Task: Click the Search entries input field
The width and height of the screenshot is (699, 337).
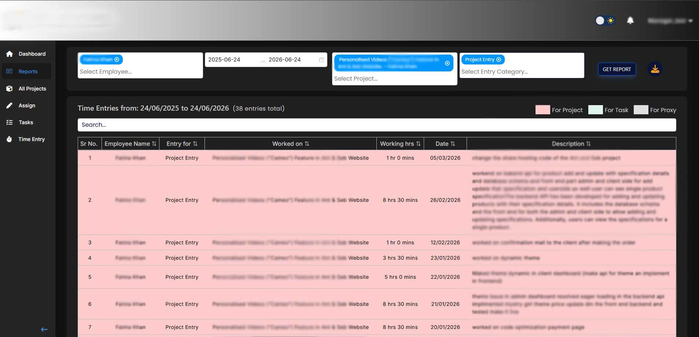Action: click(377, 125)
